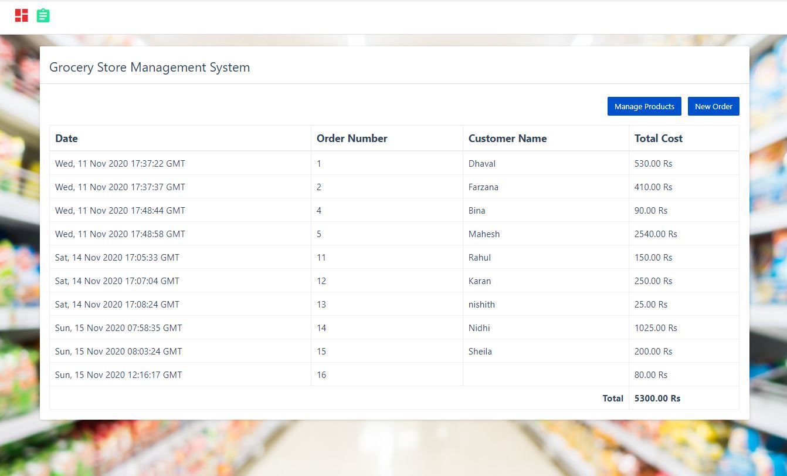Select date Wed, 11 Nov 2020 17:48:58 GMT

[x=120, y=234]
